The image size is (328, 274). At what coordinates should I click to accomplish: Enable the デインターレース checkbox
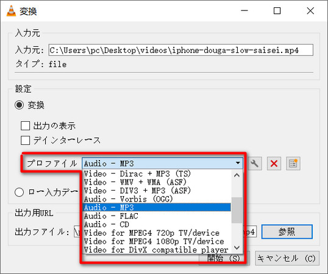tap(26, 140)
